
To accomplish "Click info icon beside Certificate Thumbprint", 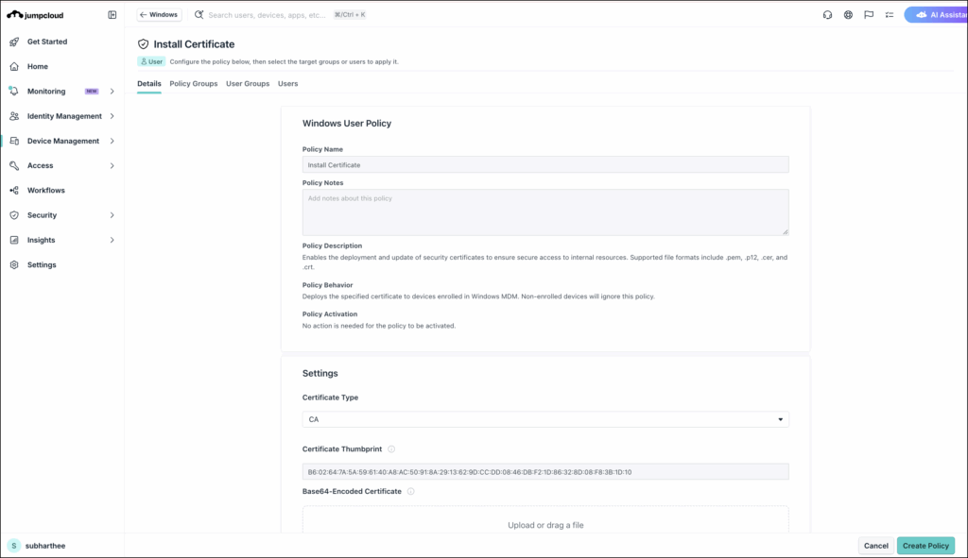I will tap(391, 449).
